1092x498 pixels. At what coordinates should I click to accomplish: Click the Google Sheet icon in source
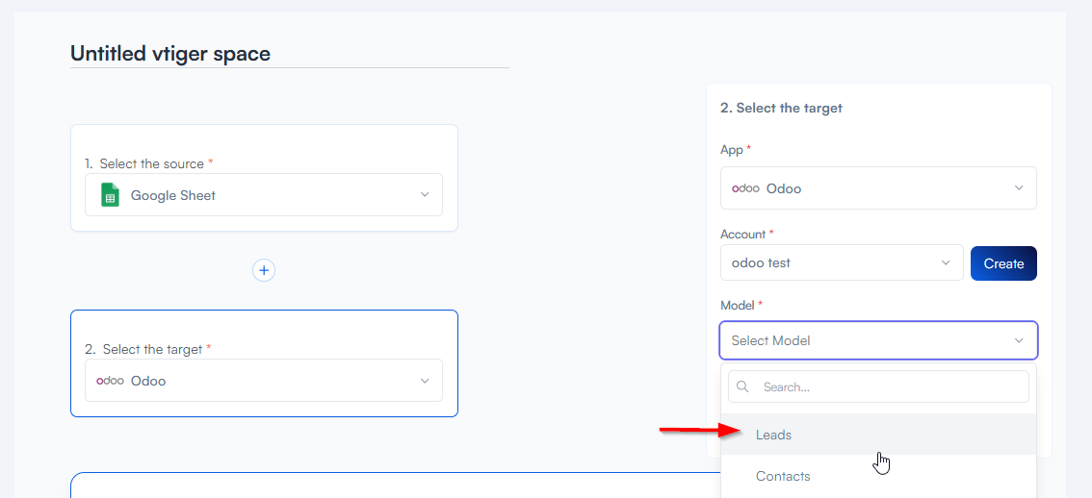(110, 195)
